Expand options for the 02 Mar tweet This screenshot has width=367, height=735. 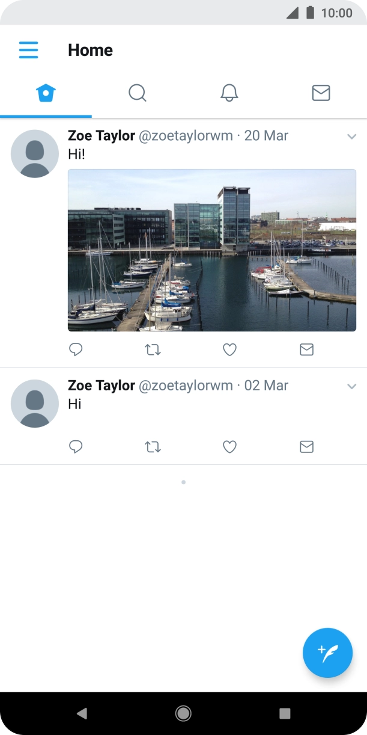tap(352, 387)
